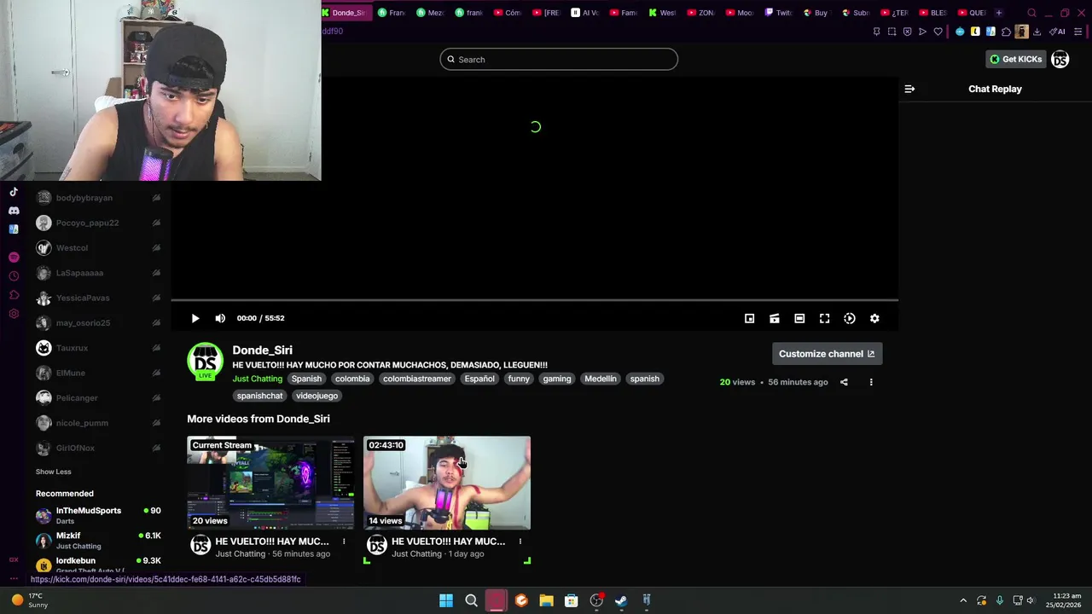1092x614 pixels.
Task: Open Spotify in the browser sidebar
Action: (x=14, y=257)
